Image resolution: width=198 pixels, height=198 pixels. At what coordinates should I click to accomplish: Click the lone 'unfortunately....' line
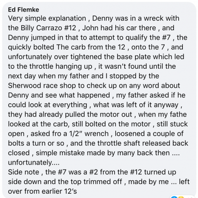tap(34, 162)
